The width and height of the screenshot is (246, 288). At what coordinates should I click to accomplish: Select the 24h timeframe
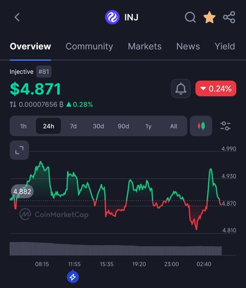48,126
